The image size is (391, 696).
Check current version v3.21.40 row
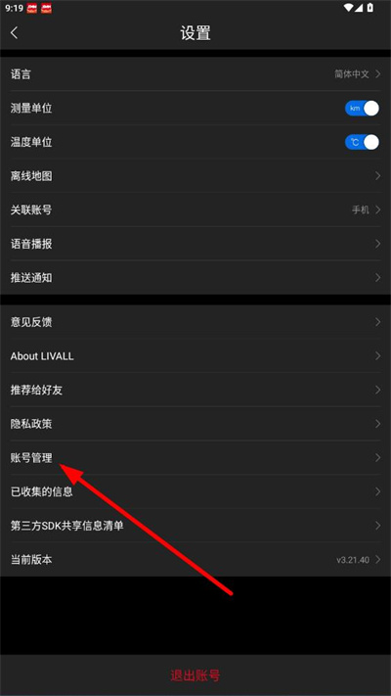[x=195, y=559]
